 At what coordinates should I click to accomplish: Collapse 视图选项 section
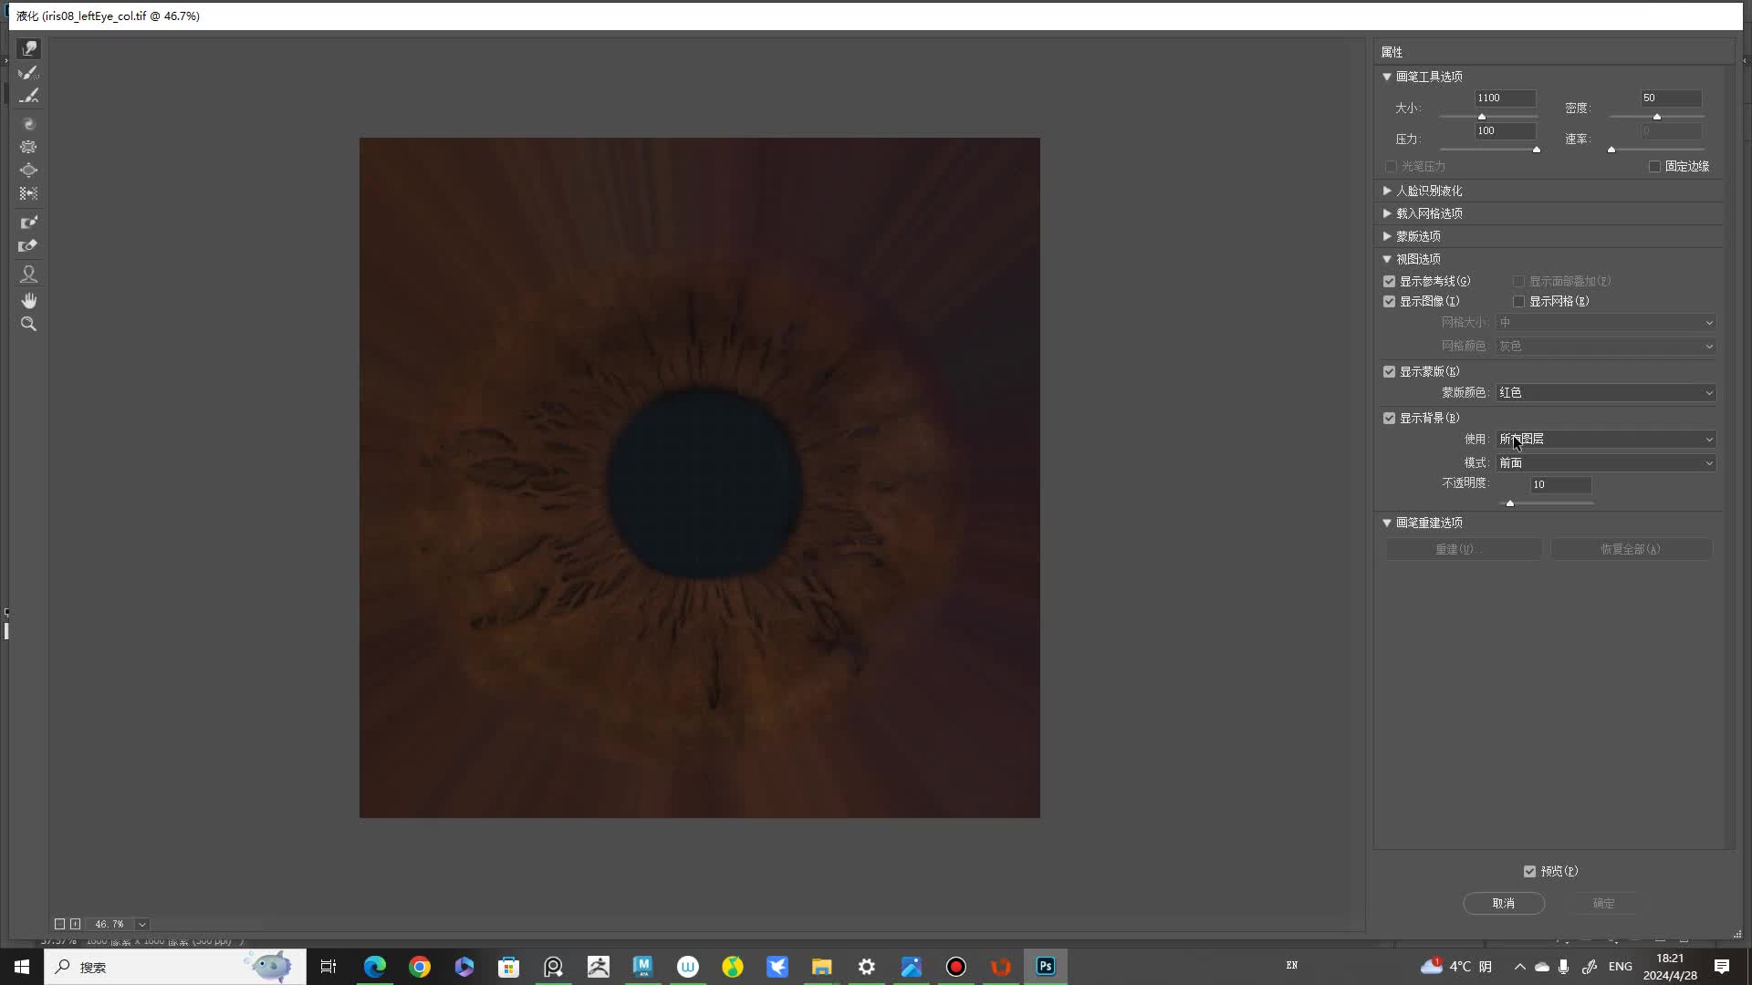[x=1387, y=259]
